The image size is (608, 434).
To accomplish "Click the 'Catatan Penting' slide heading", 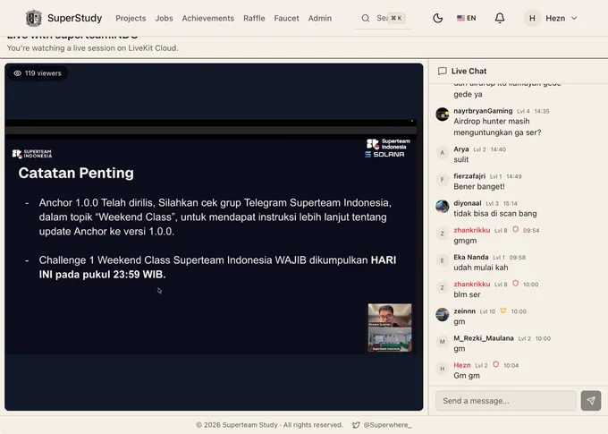I will click(76, 173).
